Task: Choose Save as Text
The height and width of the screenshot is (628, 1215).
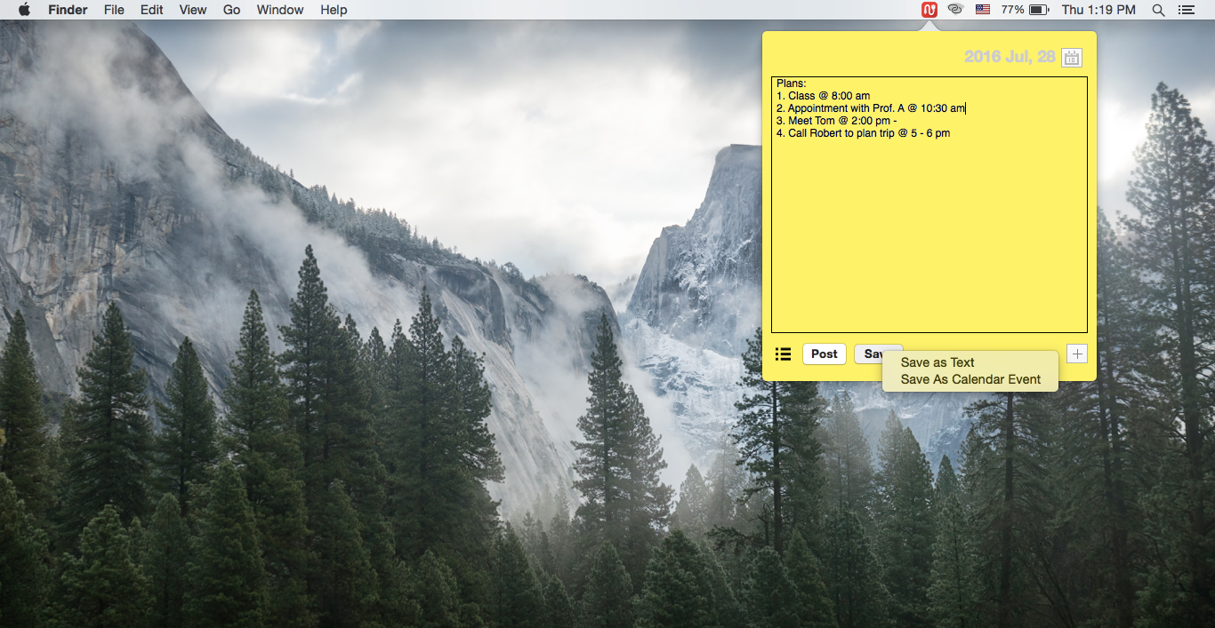Action: tap(937, 362)
